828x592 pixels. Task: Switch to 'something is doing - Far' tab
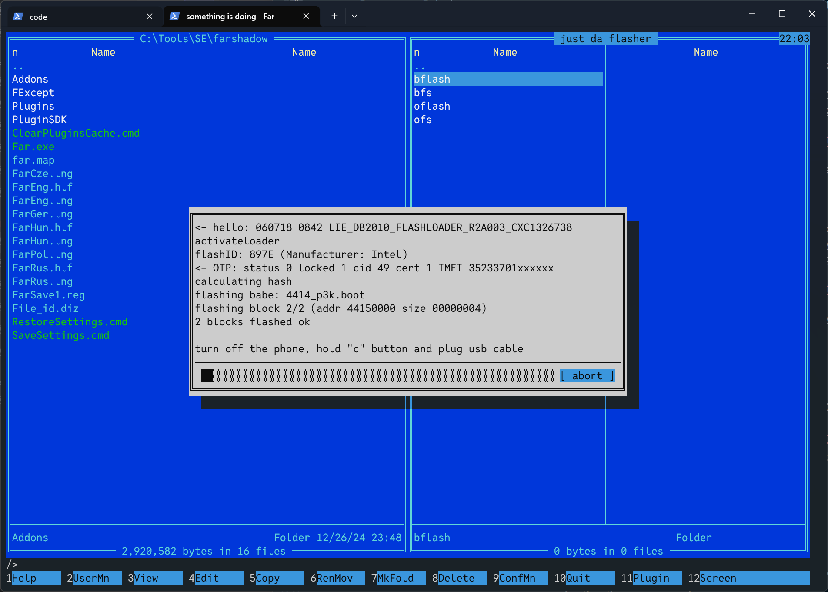click(241, 16)
